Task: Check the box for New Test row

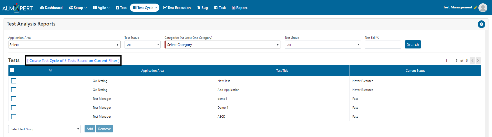Action: pos(14,81)
